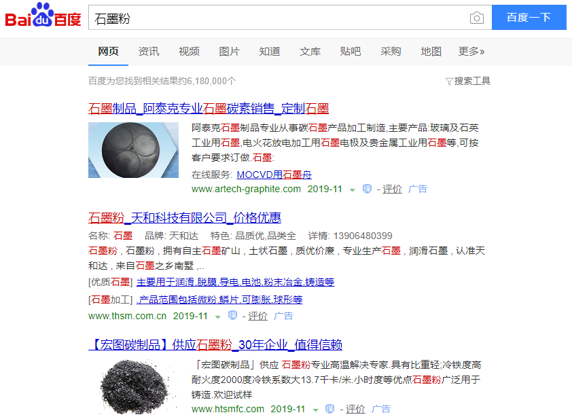Expand the dropdown arrow after thsm.com.cn date
Image resolution: width=572 pixels, height=417 pixels.
click(x=218, y=316)
